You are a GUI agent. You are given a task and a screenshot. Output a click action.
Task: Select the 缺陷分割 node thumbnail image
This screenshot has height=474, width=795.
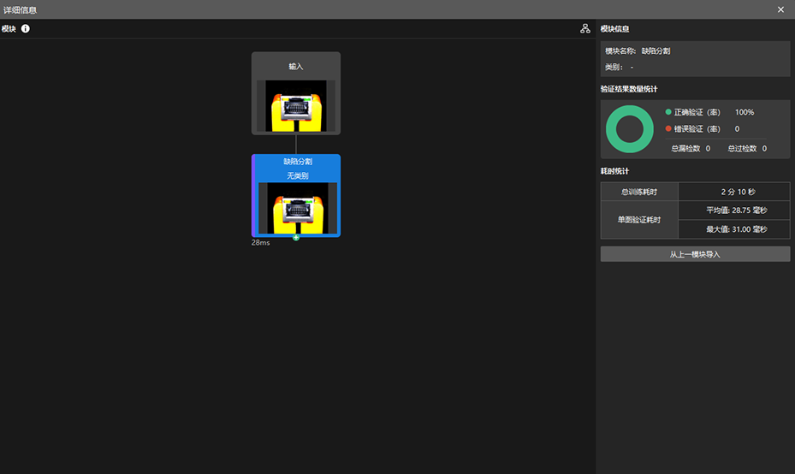(298, 209)
